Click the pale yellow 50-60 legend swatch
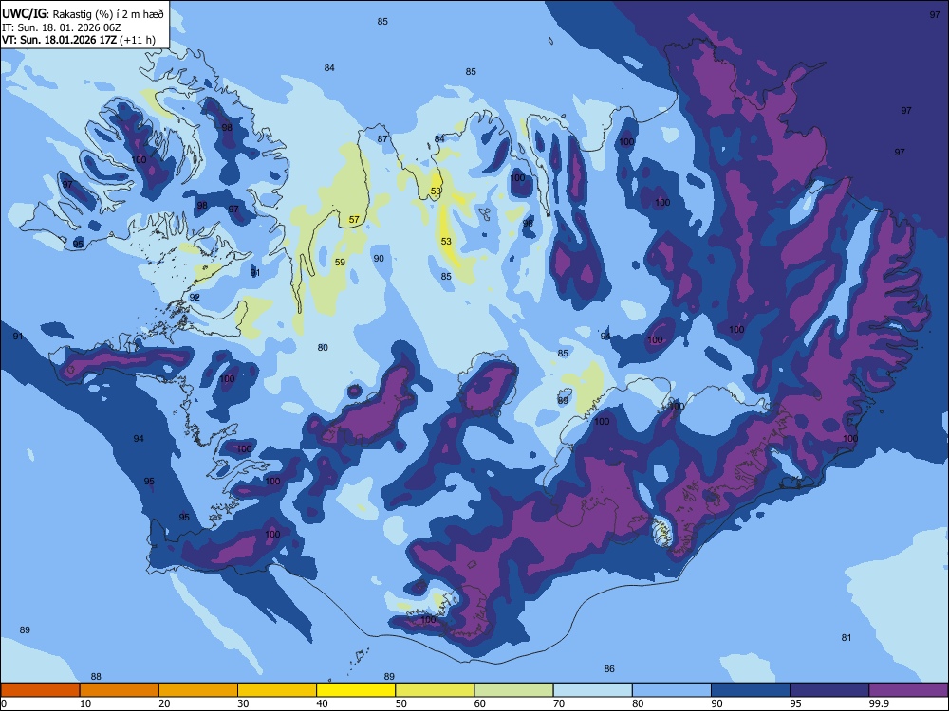The image size is (949, 711). [x=436, y=690]
